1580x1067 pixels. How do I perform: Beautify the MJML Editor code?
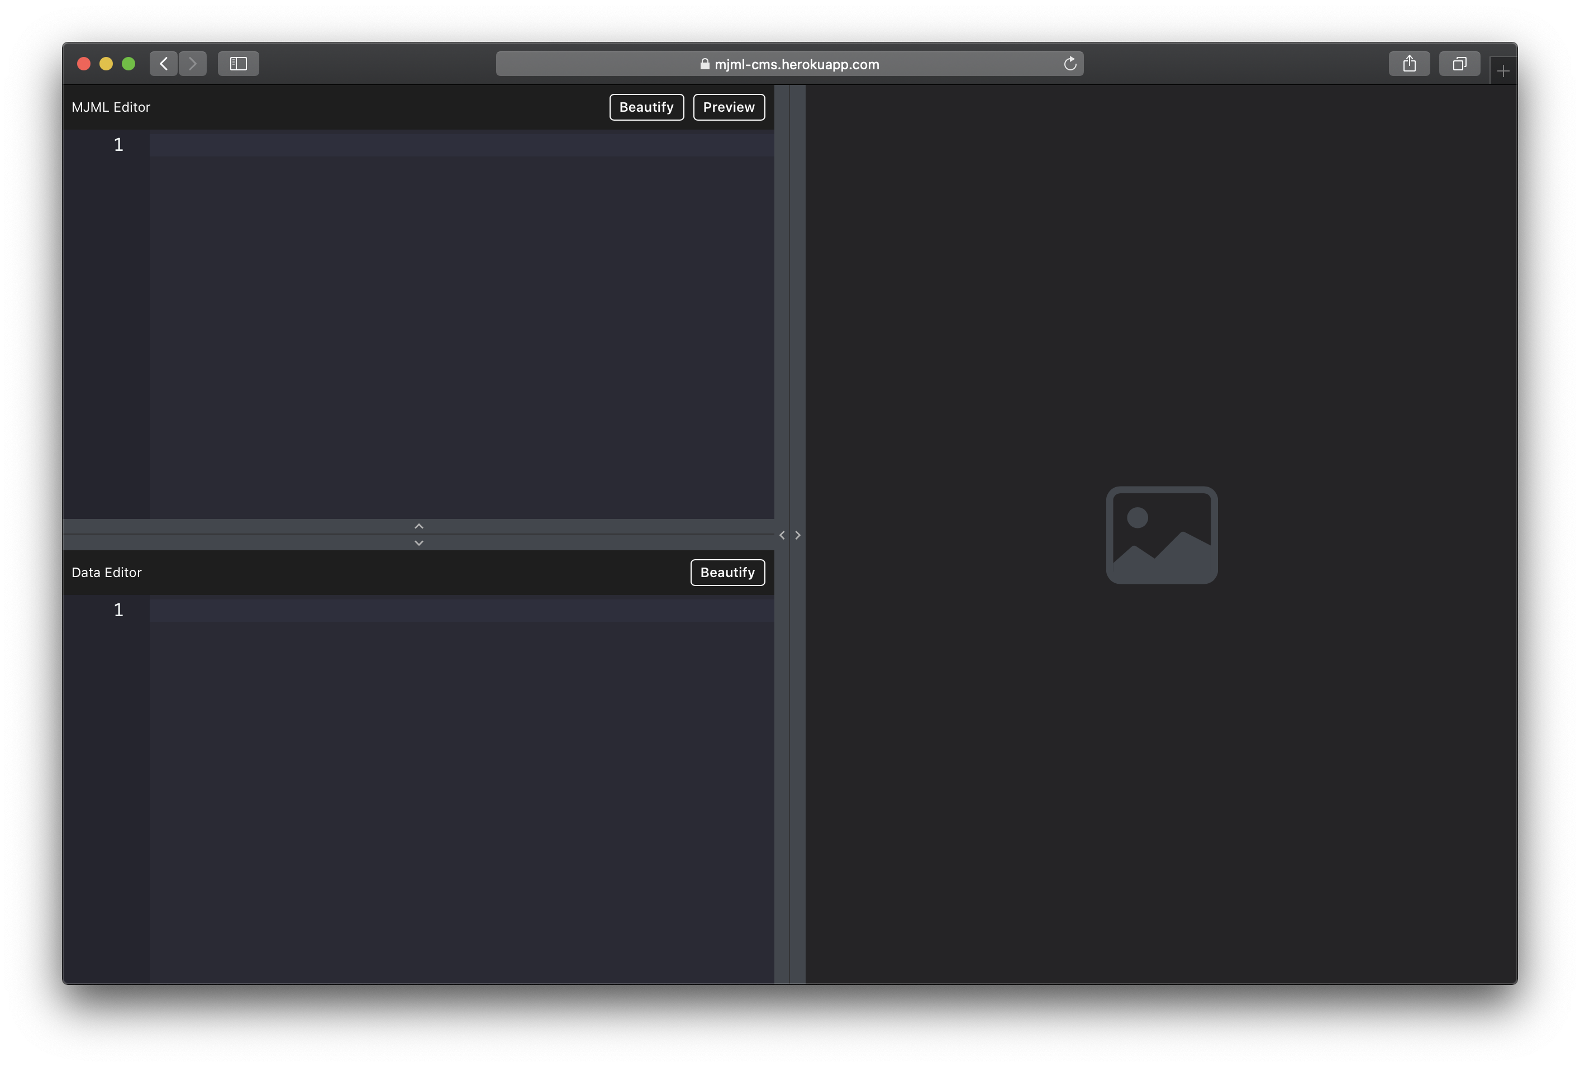[646, 107]
